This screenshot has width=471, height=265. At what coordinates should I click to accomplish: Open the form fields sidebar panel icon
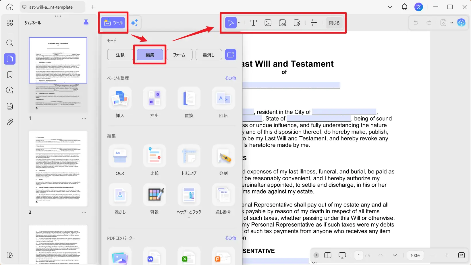(x=10, y=106)
